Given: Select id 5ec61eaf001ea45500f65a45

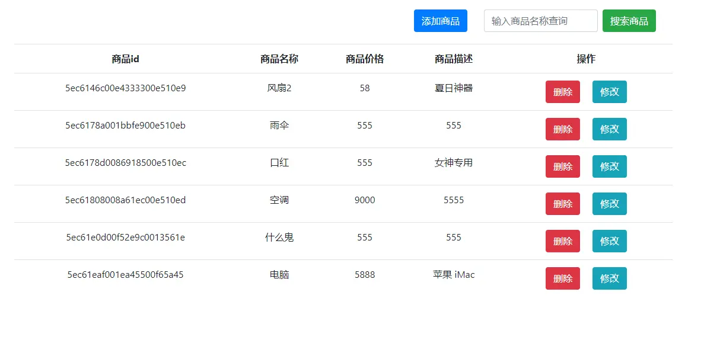Looking at the screenshot, I should (x=125, y=274).
